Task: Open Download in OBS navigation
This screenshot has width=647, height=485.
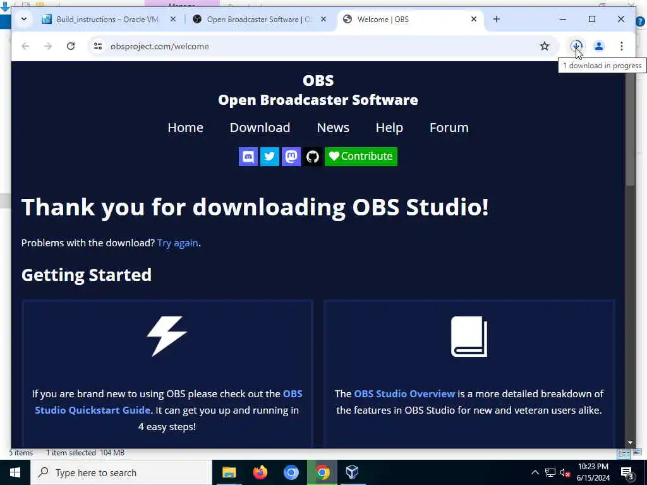Action: (x=260, y=128)
